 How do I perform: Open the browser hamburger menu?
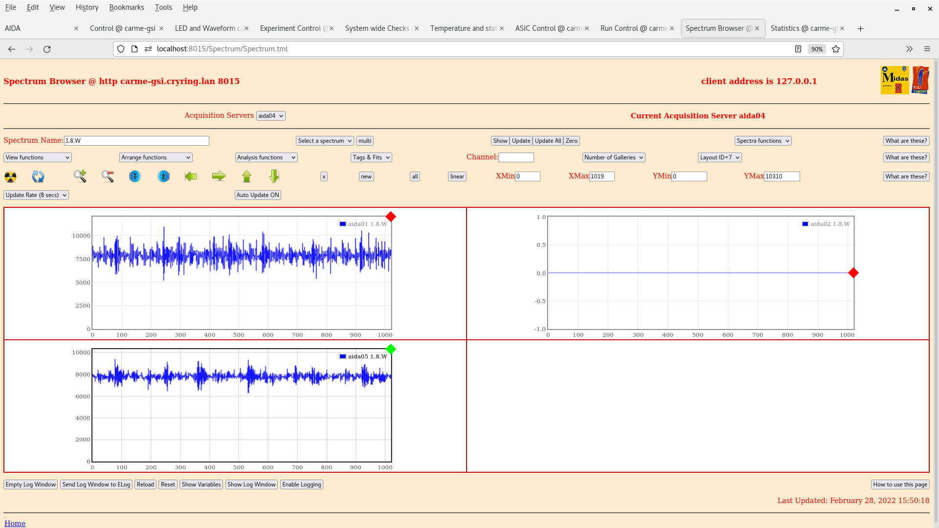point(927,49)
